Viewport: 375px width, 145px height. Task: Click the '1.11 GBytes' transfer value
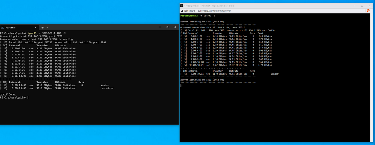tap(44, 51)
